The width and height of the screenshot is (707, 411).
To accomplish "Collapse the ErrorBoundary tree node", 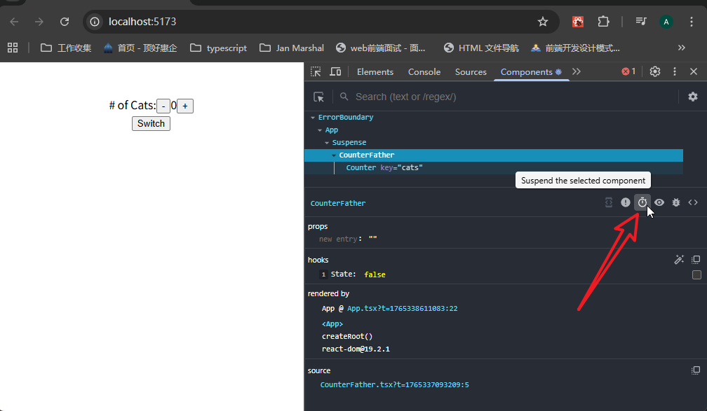I will tap(313, 118).
